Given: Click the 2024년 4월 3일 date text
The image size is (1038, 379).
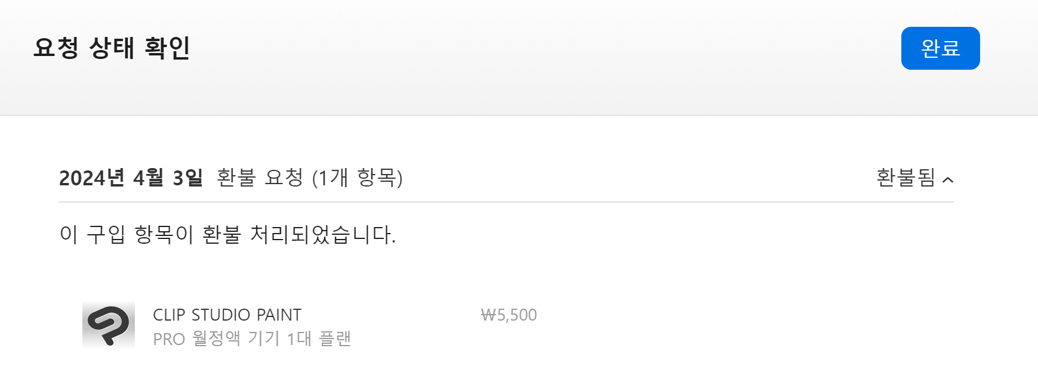Looking at the screenshot, I should tap(131, 178).
